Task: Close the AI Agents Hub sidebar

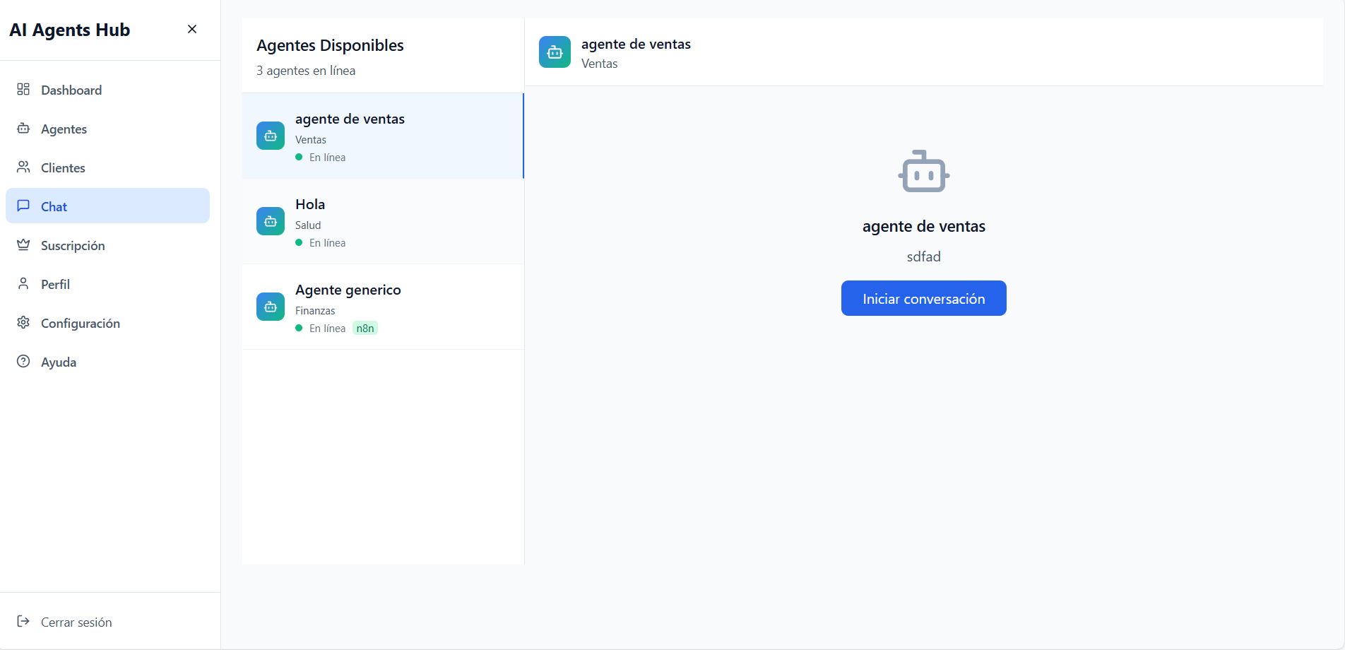Action: pos(192,29)
